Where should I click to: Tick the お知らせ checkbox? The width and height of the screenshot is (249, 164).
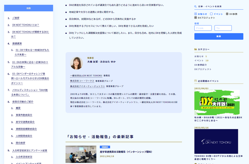(196, 14)
